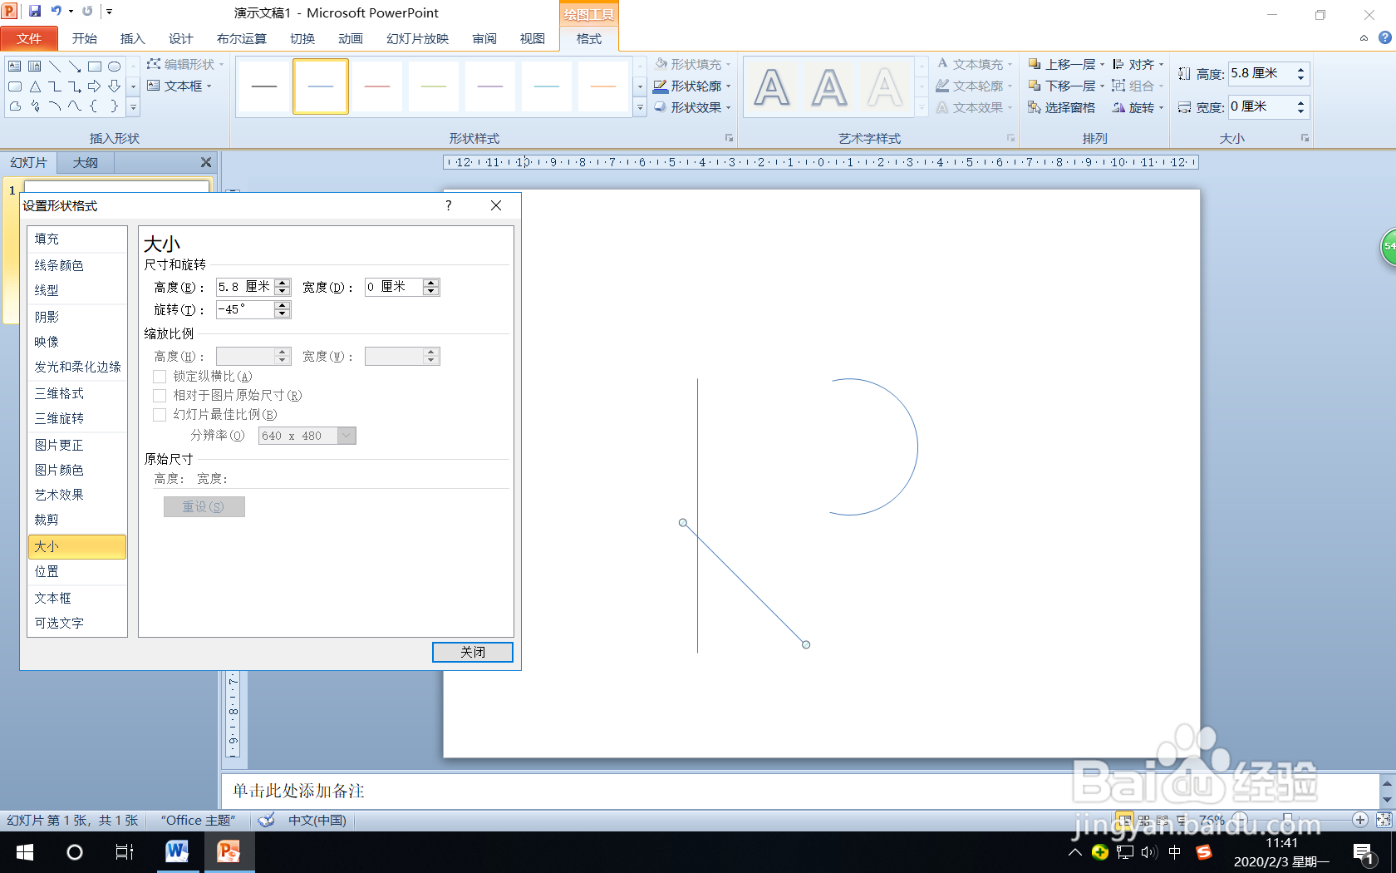Select 线条颜色 in the dialog sidebar
1396x873 pixels.
58,265
